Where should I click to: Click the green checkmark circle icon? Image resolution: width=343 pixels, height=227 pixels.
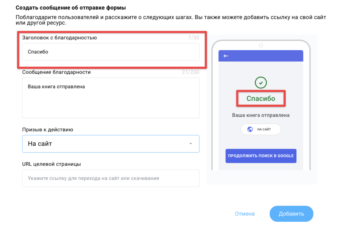pos(261,83)
